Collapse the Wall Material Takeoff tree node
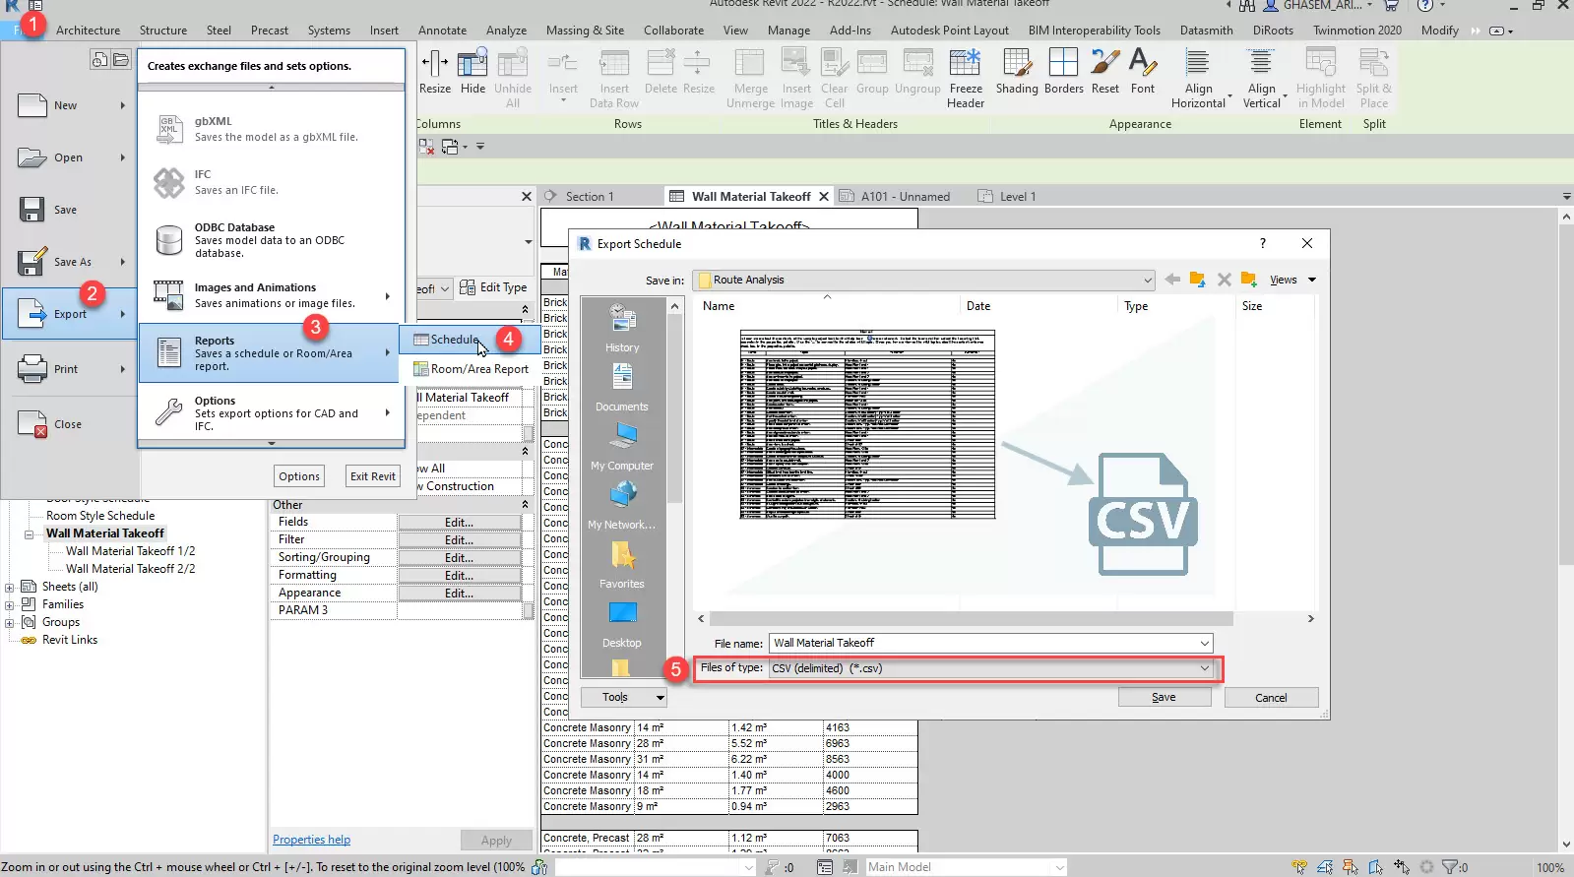The height and width of the screenshot is (877, 1574). (x=29, y=534)
